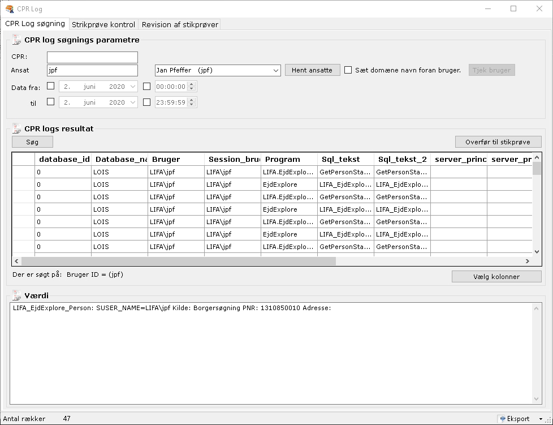553x425 pixels.
Task: Click the icon beside CPR logs resultat
Action: point(17,128)
